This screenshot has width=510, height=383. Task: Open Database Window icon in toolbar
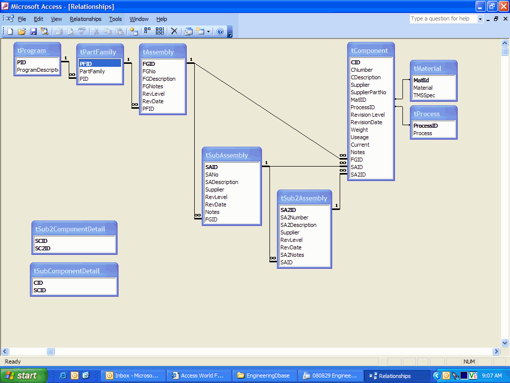189,31
